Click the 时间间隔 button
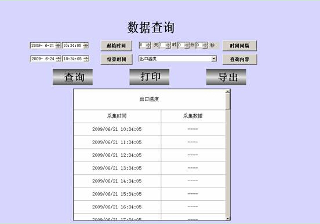 (239, 46)
